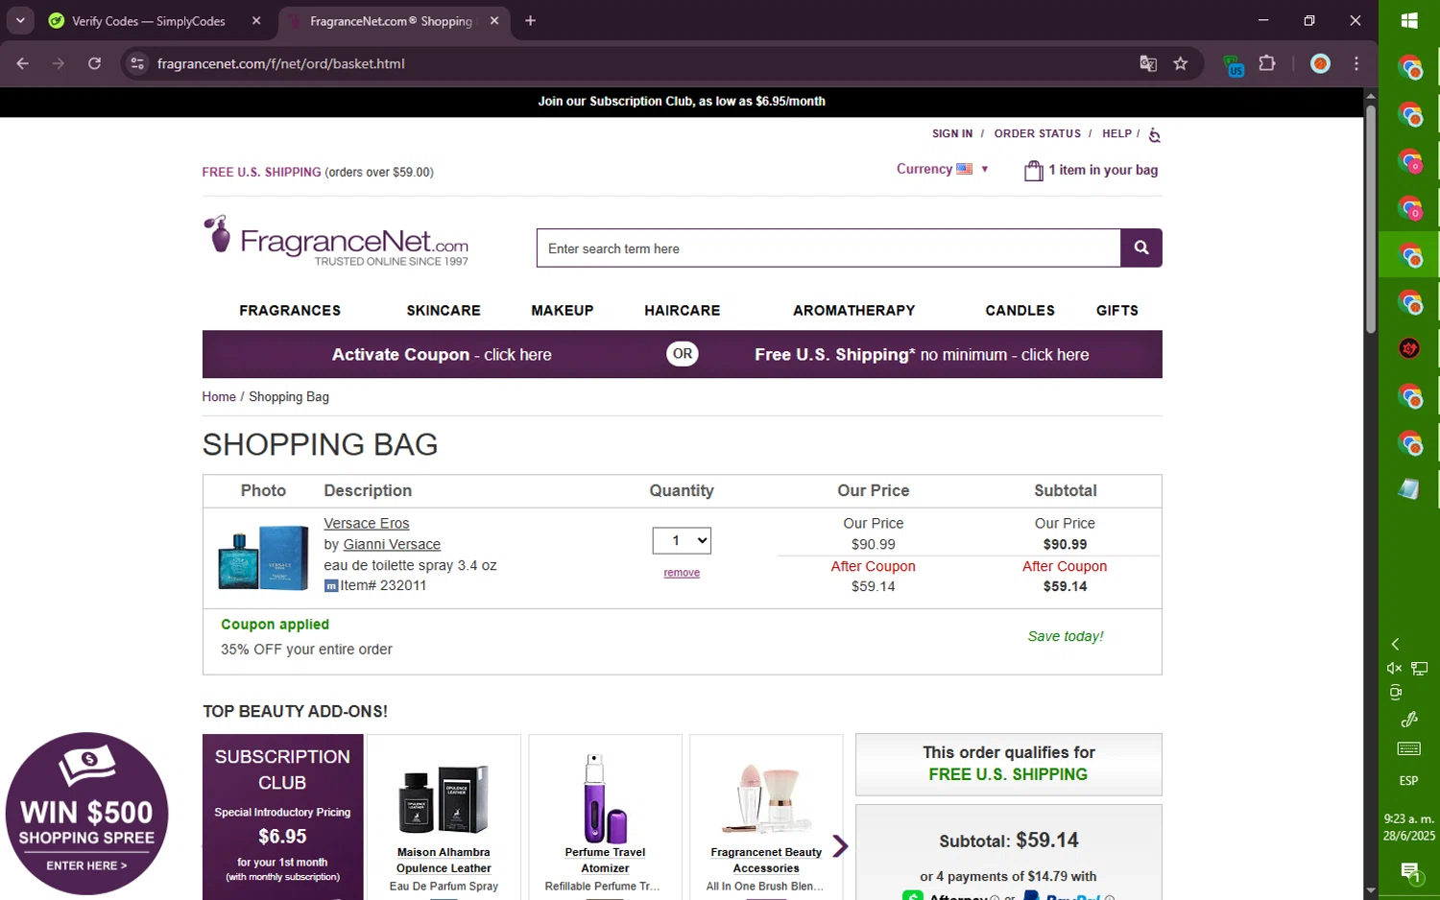Show hidden tray icons chevron
Viewport: 1440px width, 900px height.
1395,644
